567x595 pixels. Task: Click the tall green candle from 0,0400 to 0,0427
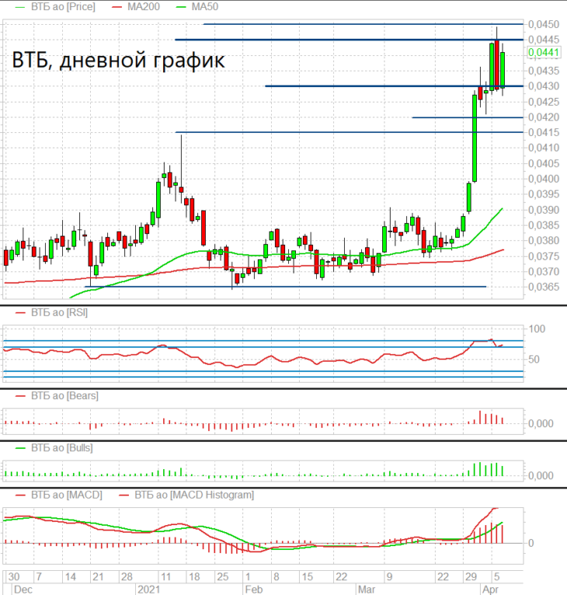(475, 138)
